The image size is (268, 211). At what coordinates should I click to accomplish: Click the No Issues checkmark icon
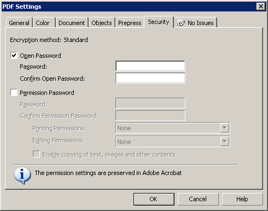(x=181, y=23)
